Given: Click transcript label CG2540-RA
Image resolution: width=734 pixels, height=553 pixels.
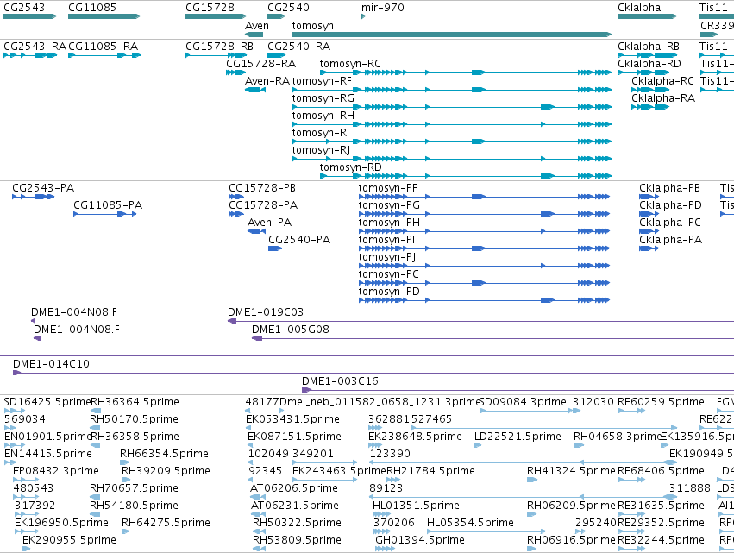Looking at the screenshot, I should [298, 47].
